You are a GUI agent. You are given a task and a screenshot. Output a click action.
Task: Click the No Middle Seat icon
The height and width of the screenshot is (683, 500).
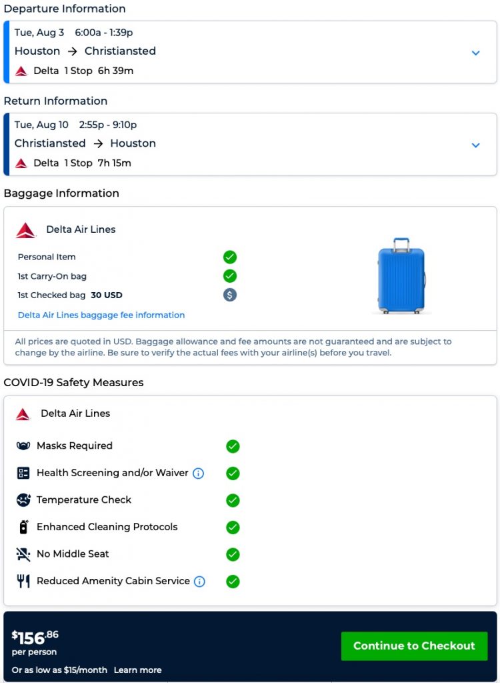point(23,554)
